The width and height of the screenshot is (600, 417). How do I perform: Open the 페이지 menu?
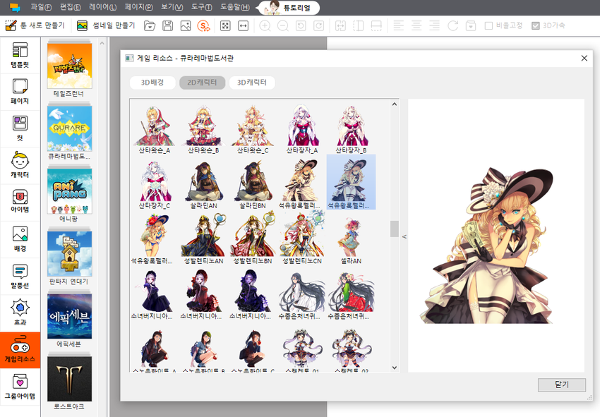click(x=138, y=7)
